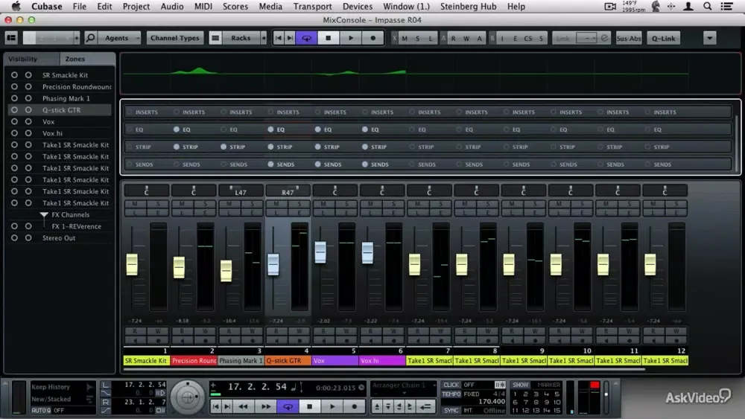Toggle visibility dot for Stereo Out
The width and height of the screenshot is (745, 419).
pyautogui.click(x=14, y=237)
